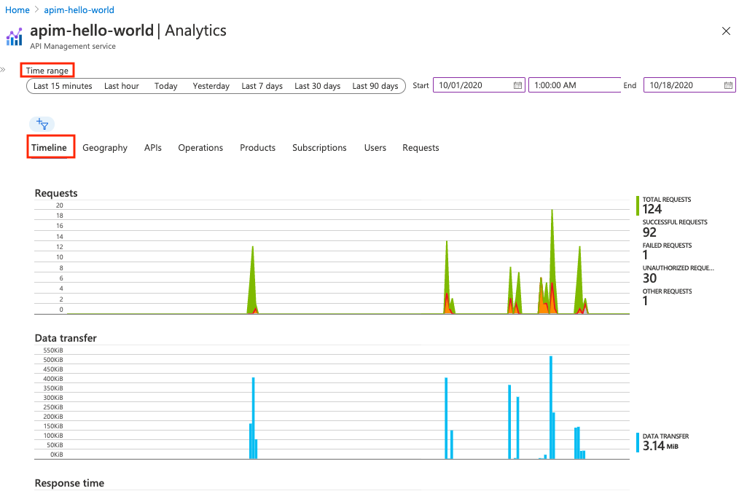Click the blue Data Transfer legend swatch

pos(638,442)
